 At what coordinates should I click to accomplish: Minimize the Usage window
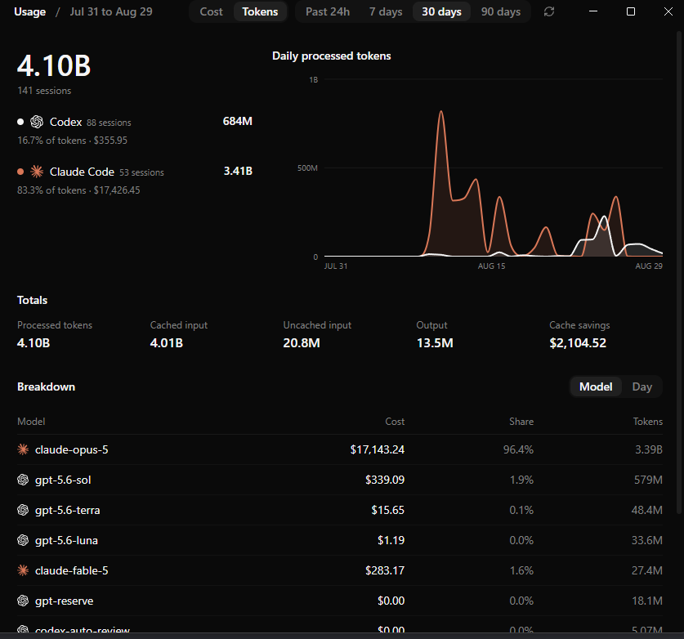[x=593, y=11]
